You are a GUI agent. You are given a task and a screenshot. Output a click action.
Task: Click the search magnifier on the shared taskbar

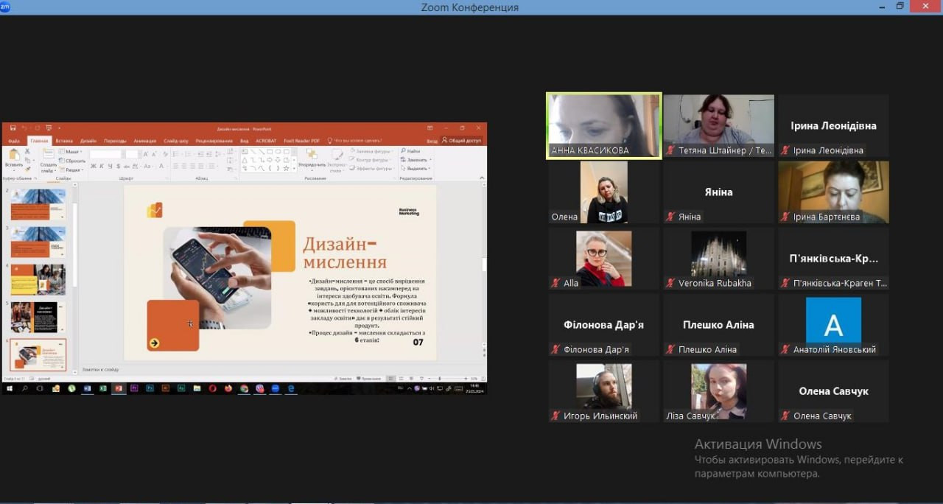(24, 388)
